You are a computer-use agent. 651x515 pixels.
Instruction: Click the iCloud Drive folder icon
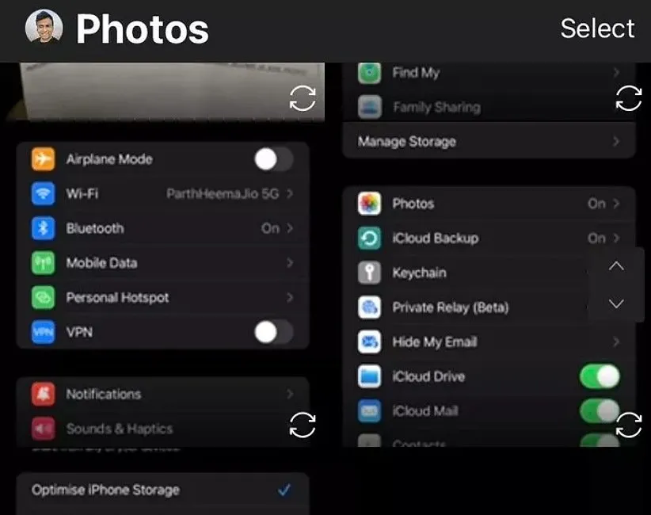(x=369, y=376)
